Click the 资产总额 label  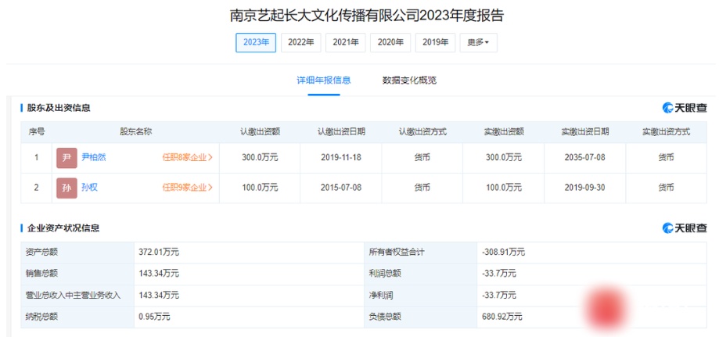[x=42, y=253]
